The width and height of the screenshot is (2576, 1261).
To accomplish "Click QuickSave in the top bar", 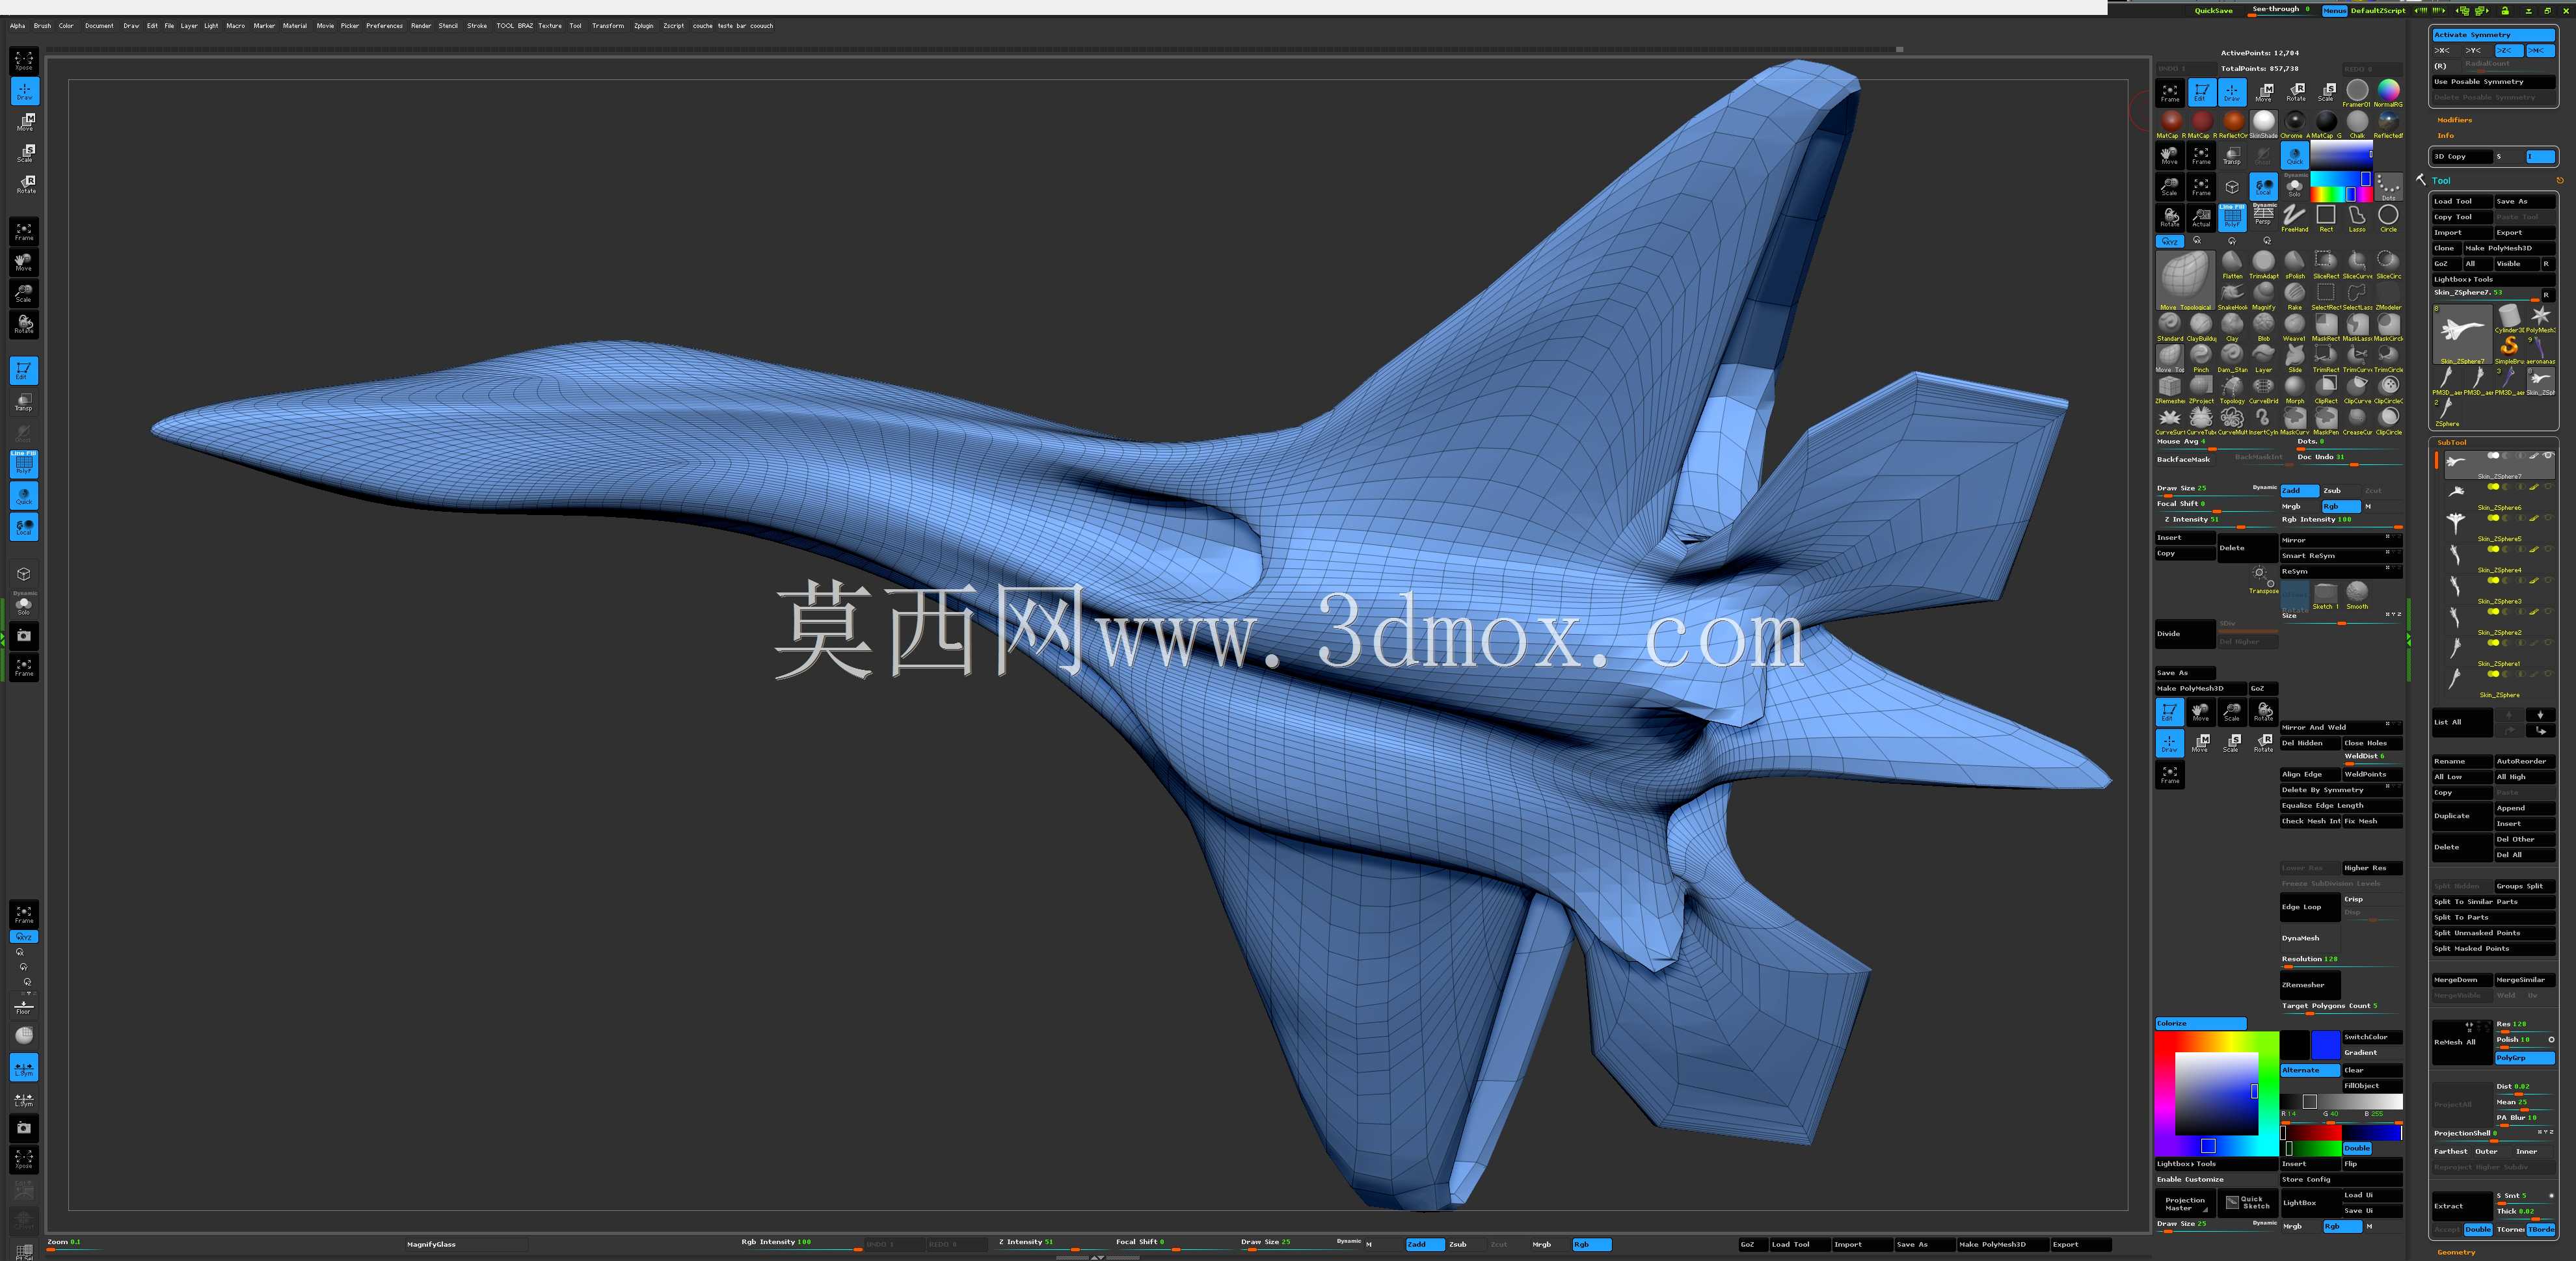I will (x=2213, y=11).
